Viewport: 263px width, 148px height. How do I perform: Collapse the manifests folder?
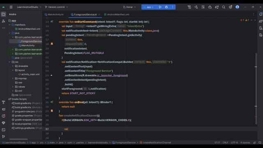tap(9, 25)
